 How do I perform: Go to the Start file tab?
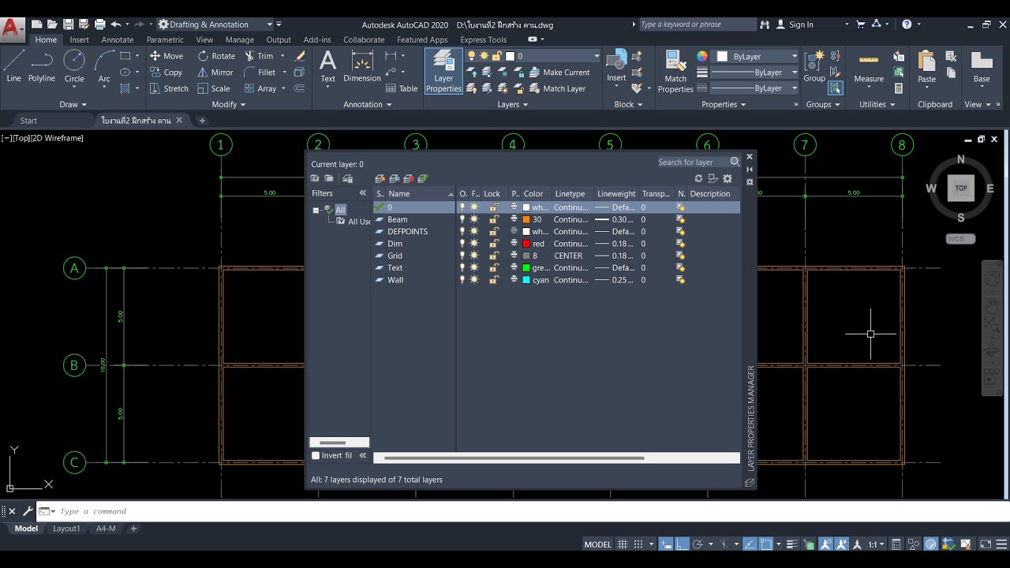[28, 121]
